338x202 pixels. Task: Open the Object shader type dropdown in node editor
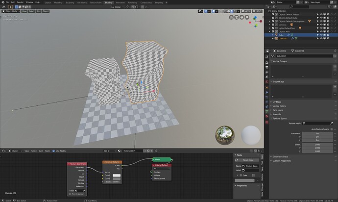pos(15,151)
